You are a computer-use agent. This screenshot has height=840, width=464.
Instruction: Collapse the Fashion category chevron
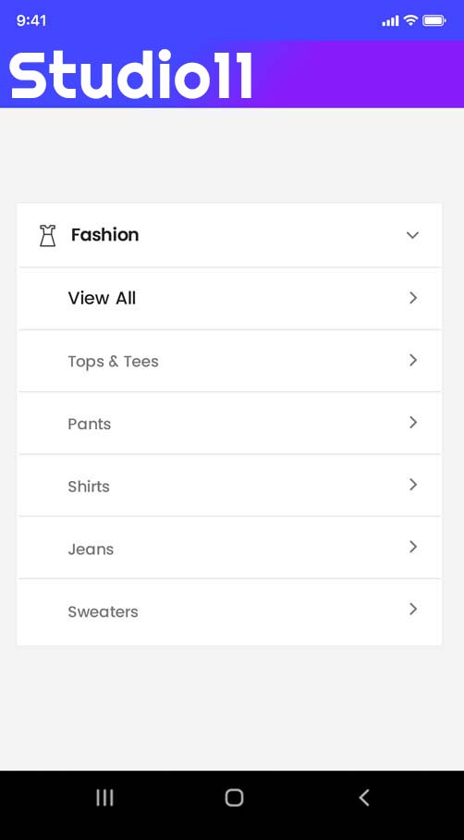(412, 235)
